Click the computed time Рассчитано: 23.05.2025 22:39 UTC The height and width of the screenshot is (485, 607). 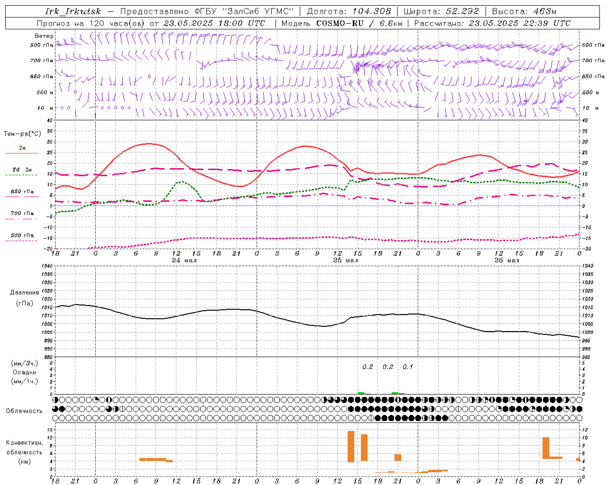click(x=492, y=23)
